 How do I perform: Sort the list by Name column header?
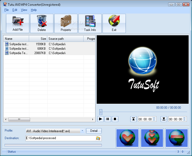point(16,39)
